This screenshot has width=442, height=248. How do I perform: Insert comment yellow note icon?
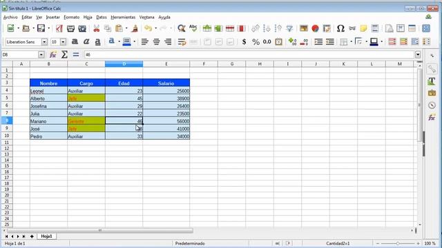pyautogui.click(x=364, y=28)
